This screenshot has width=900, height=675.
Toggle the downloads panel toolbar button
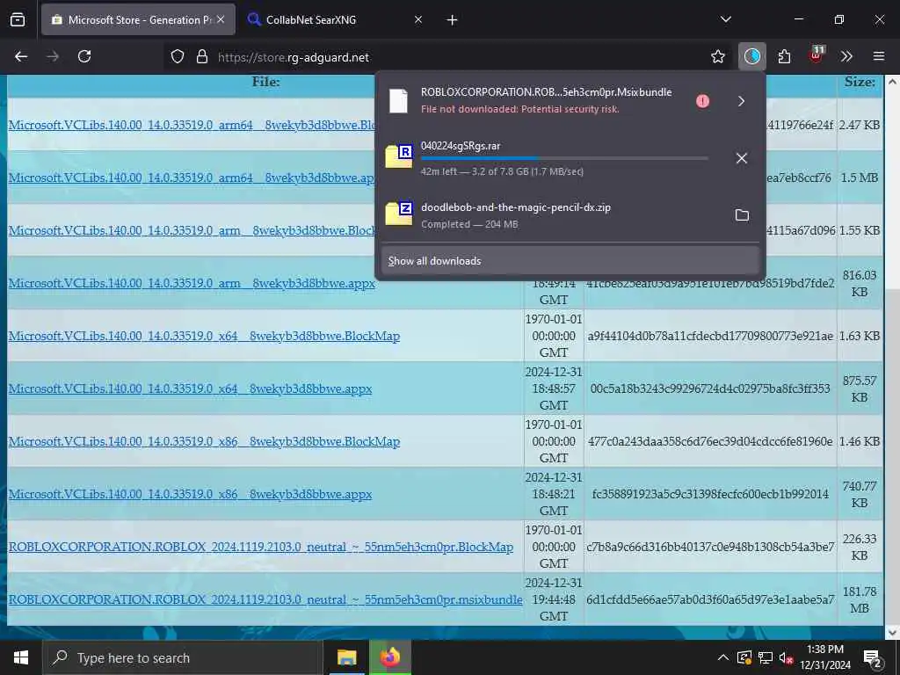[x=752, y=56]
